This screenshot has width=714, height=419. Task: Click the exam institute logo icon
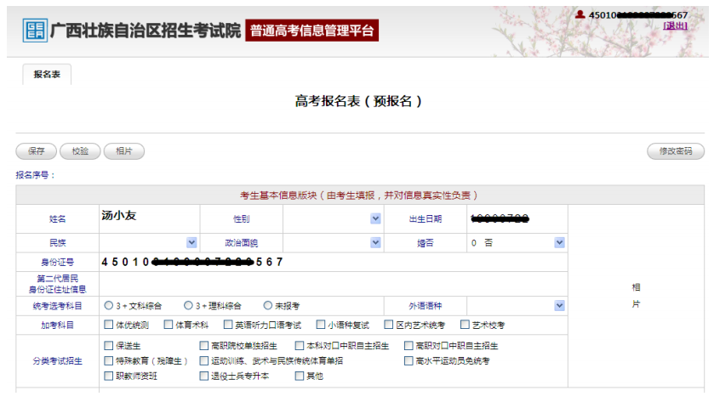[x=35, y=31]
